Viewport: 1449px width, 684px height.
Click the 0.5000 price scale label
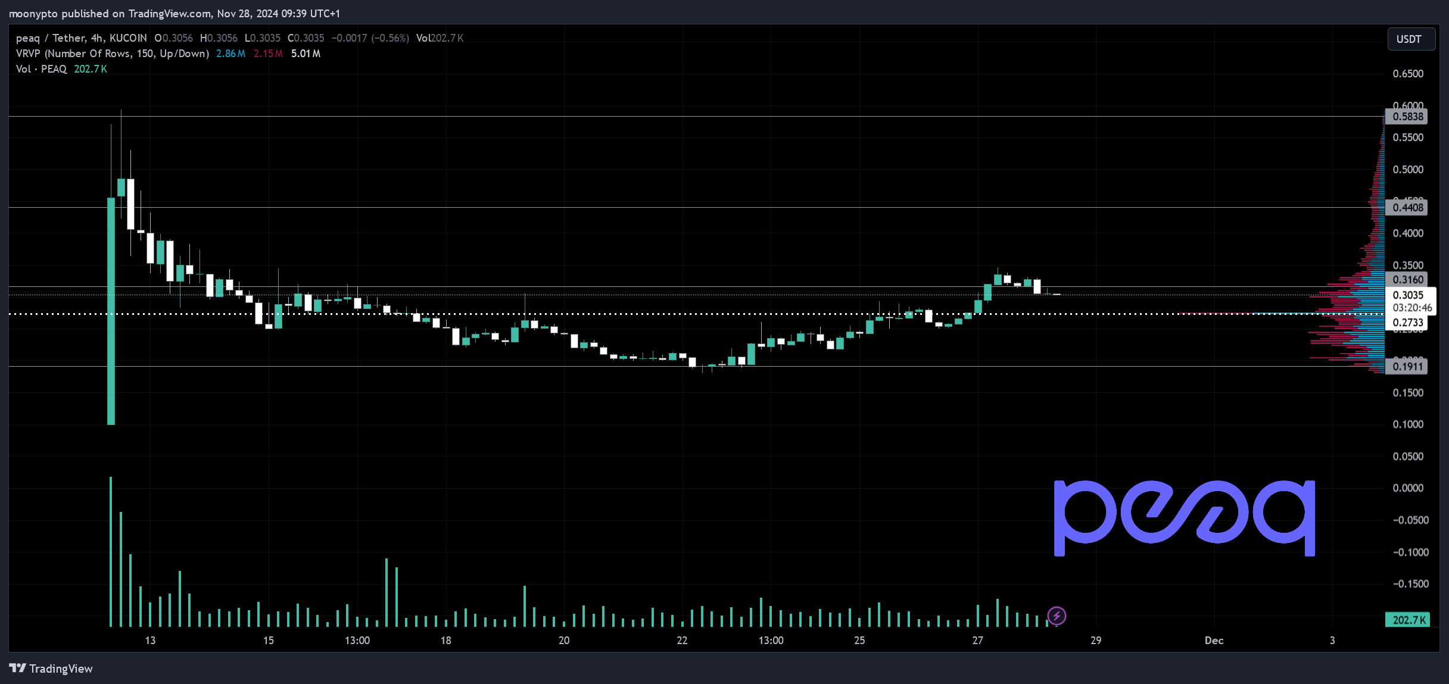coord(1408,170)
